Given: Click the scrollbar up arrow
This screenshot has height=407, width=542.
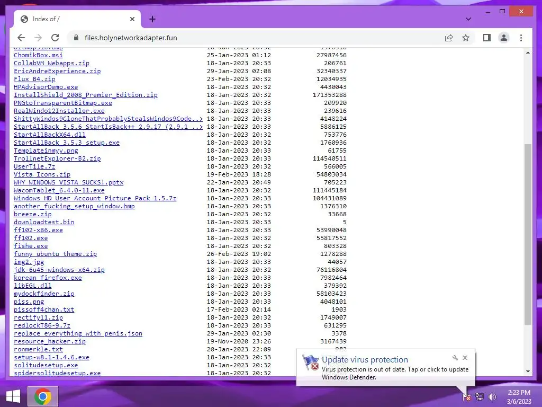Looking at the screenshot, I should click(x=528, y=52).
